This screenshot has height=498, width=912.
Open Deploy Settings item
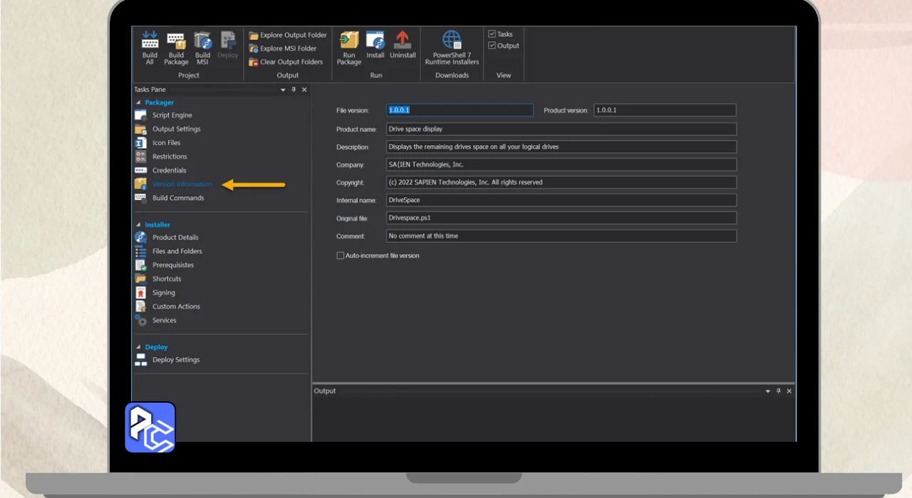point(176,360)
